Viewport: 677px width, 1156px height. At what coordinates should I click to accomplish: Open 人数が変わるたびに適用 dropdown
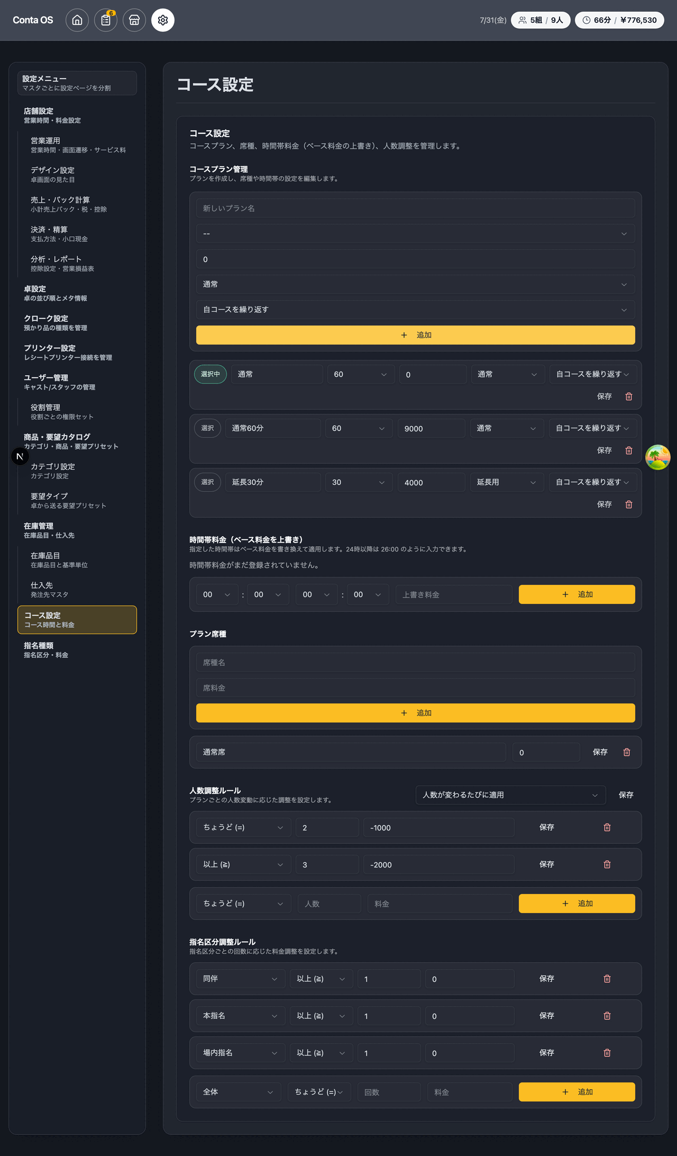coord(511,795)
